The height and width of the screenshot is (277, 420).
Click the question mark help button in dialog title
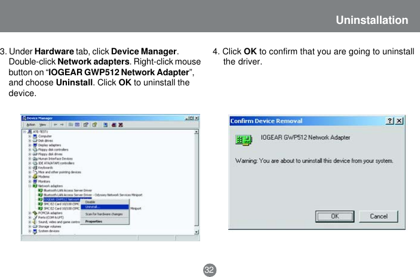coord(390,121)
